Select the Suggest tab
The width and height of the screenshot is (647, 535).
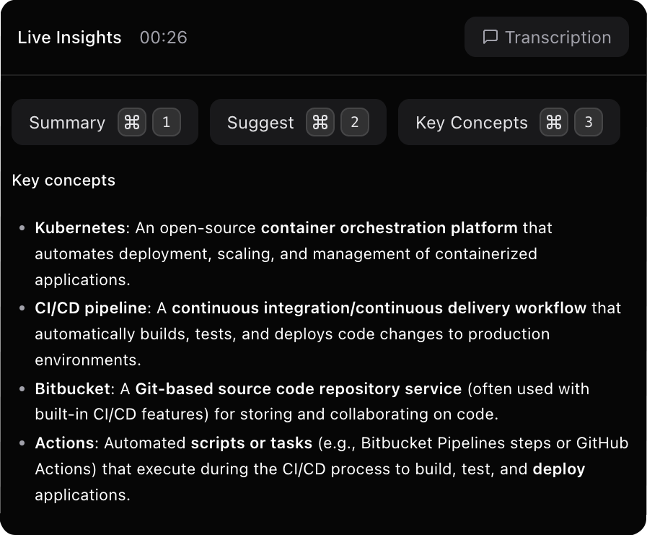[260, 123]
